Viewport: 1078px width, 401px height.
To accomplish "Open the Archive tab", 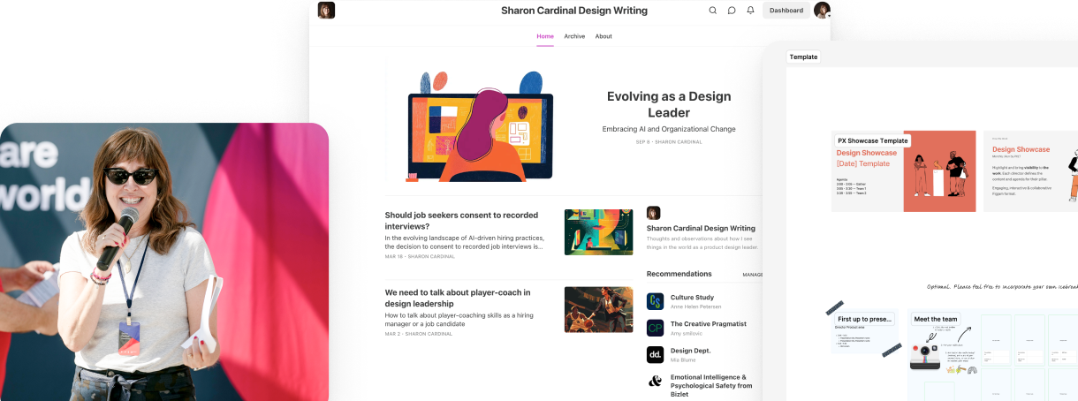I will (574, 36).
